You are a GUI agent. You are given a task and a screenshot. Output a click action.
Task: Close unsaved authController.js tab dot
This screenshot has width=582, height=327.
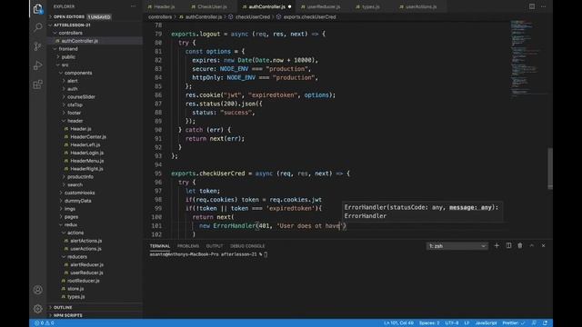pos(289,6)
